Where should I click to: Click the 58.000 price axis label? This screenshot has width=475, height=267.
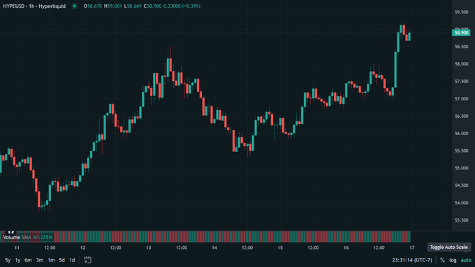coord(461,64)
